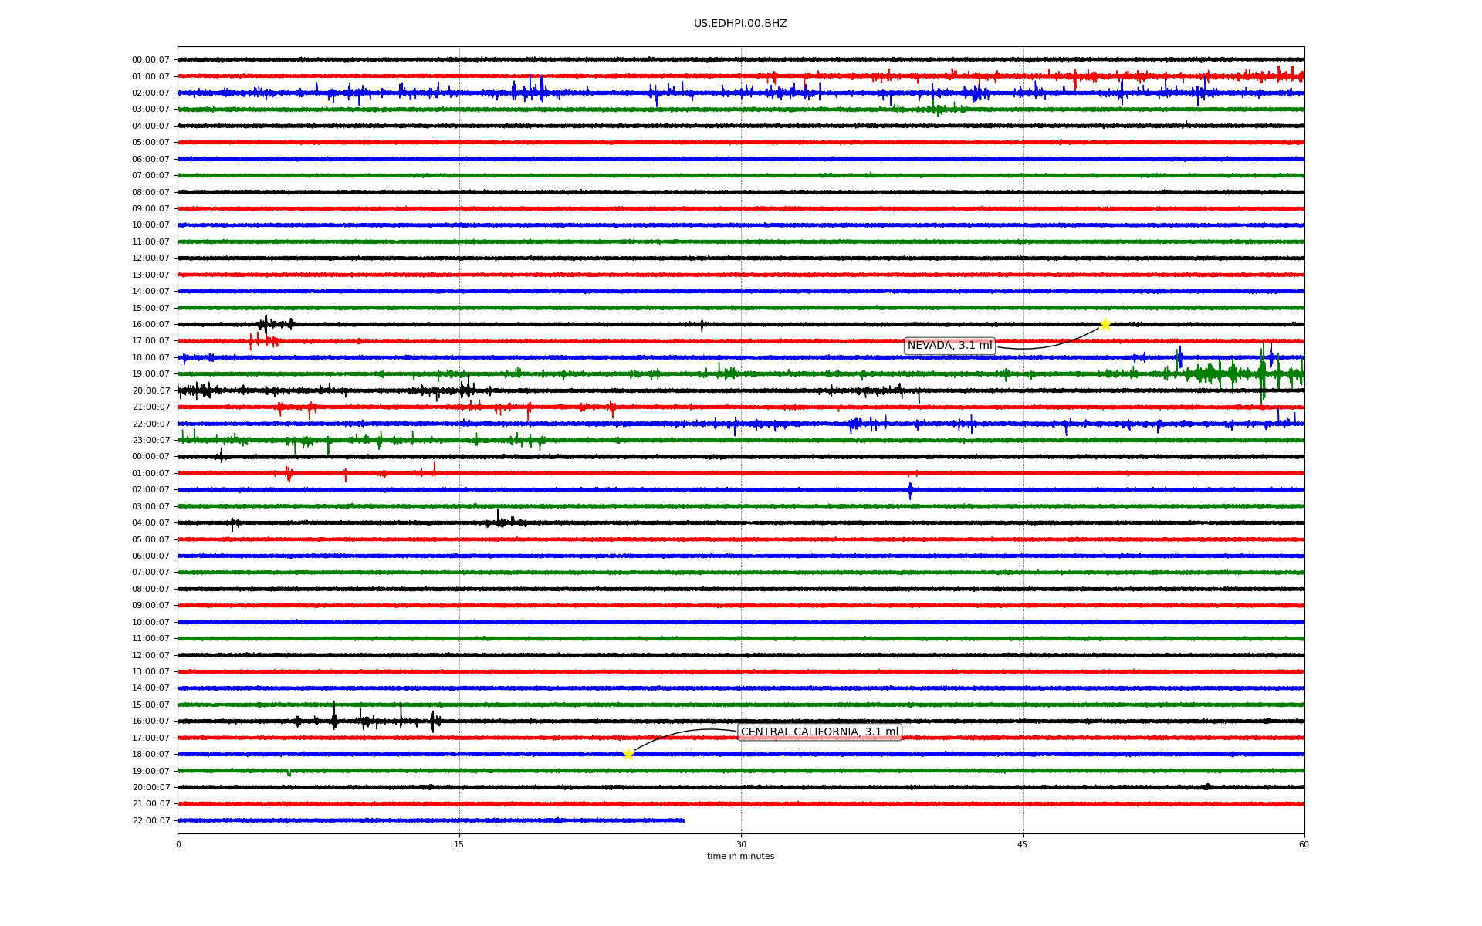This screenshot has width=1482, height=926.
Task: Click the yellow star on Nevada event
Action: (1105, 324)
